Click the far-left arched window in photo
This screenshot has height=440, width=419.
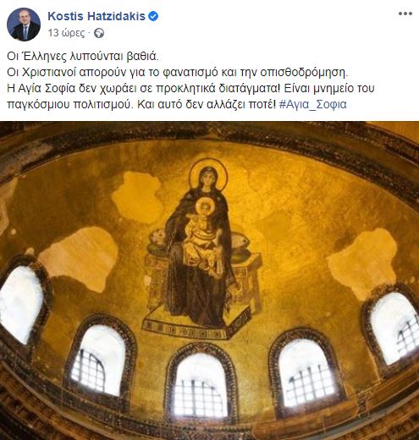click(20, 305)
